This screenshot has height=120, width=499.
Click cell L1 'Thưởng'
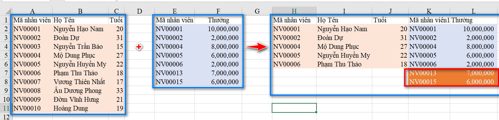(473, 20)
